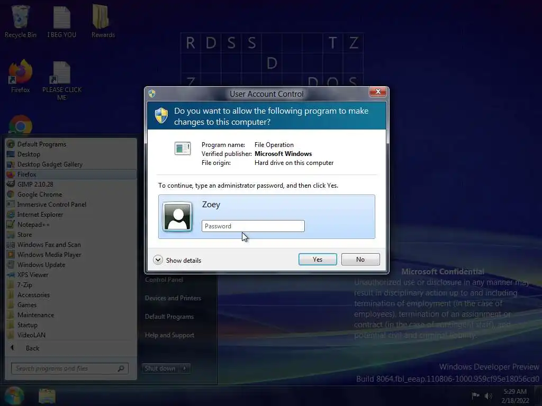
Task: Select Desktop in the programs list
Action: pos(71,154)
